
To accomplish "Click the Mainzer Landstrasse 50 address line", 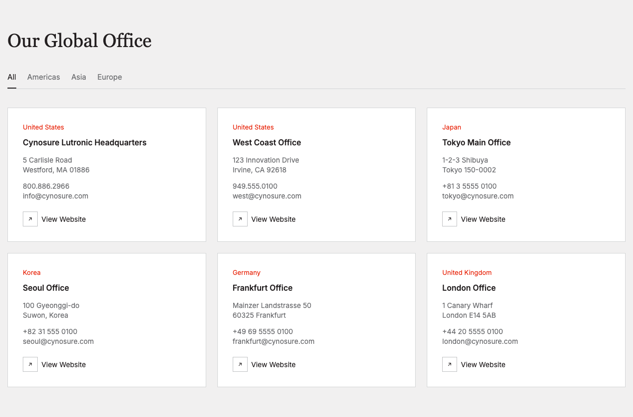I will 272,306.
